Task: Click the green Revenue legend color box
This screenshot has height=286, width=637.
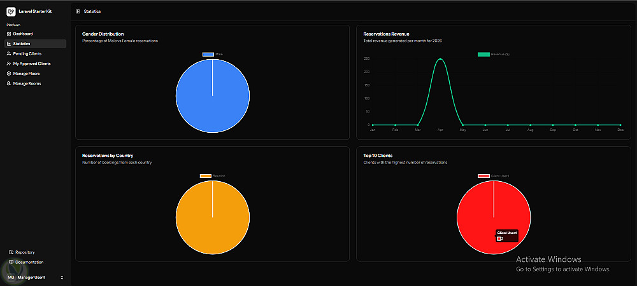Action: pos(483,54)
